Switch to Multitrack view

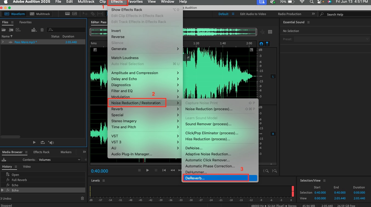tap(40, 14)
